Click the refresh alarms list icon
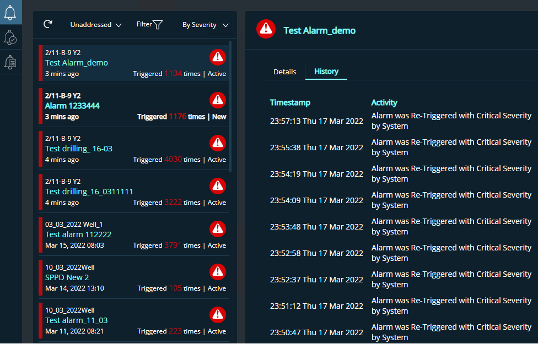The image size is (538, 344). coord(48,24)
